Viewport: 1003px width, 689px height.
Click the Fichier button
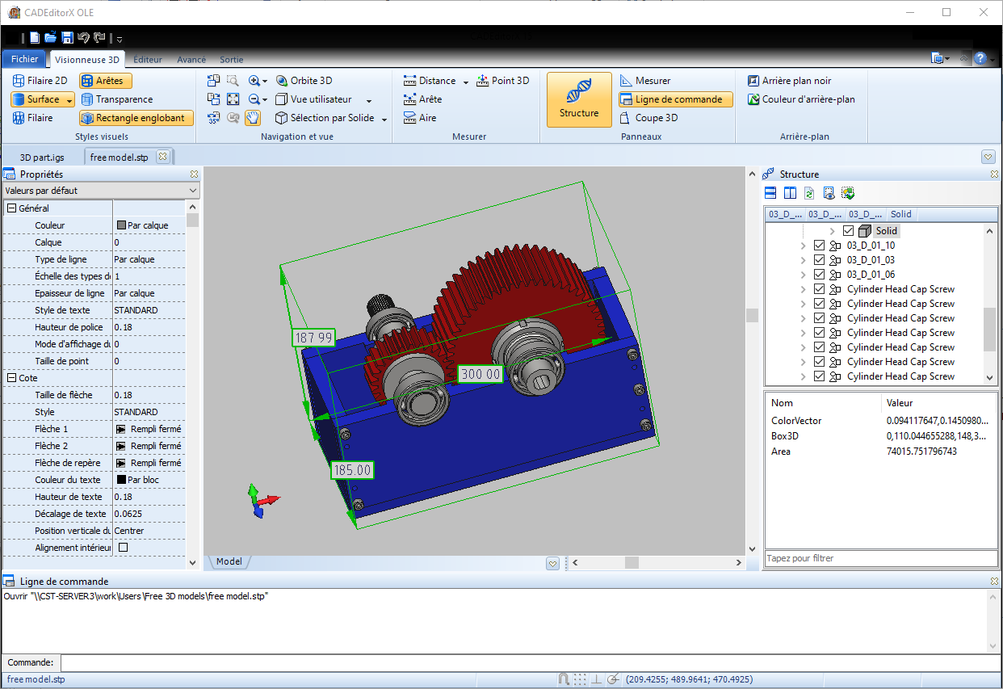tap(24, 59)
